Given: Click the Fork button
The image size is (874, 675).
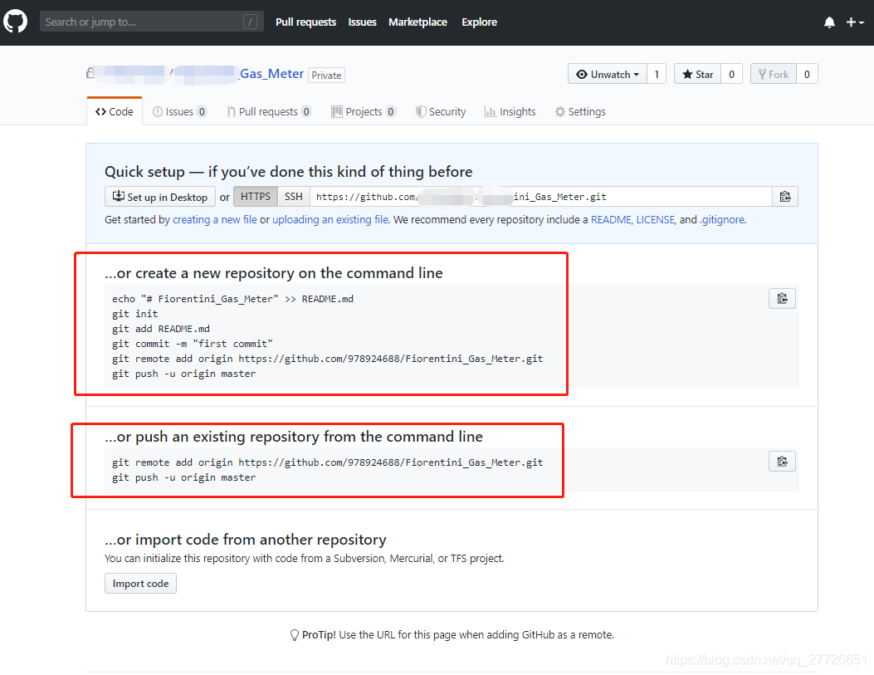Looking at the screenshot, I should coord(773,74).
